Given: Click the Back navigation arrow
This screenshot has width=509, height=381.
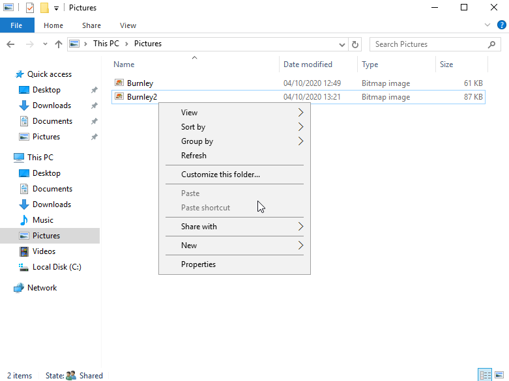Looking at the screenshot, I should (10, 44).
